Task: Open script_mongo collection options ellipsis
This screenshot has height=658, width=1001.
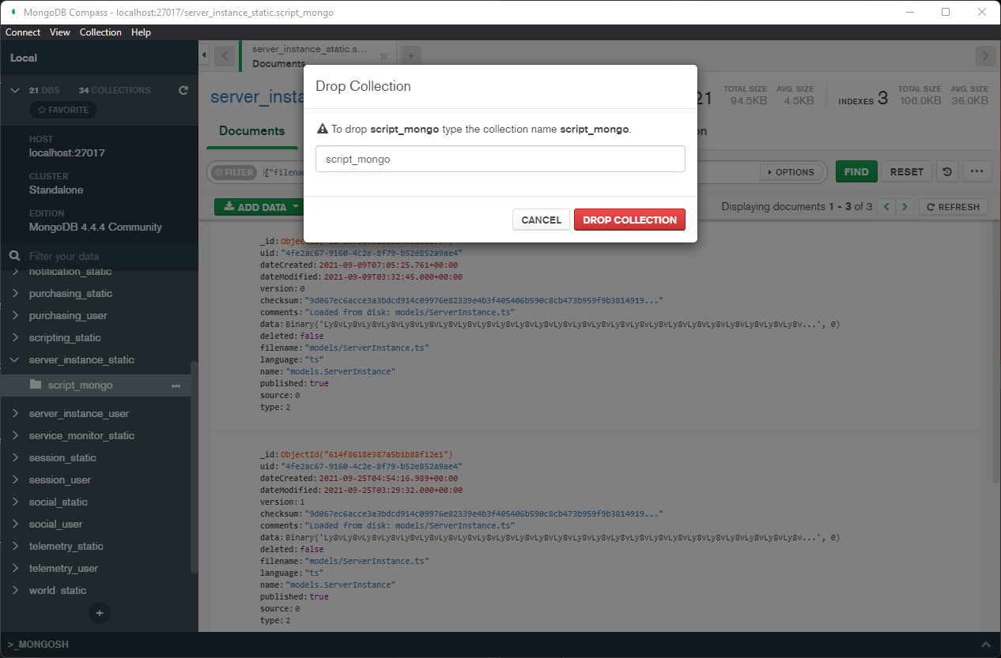Action: point(176,385)
